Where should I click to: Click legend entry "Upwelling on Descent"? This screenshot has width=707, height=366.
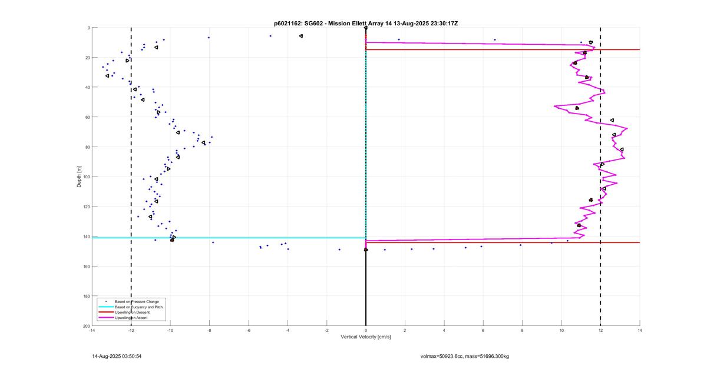133,312
